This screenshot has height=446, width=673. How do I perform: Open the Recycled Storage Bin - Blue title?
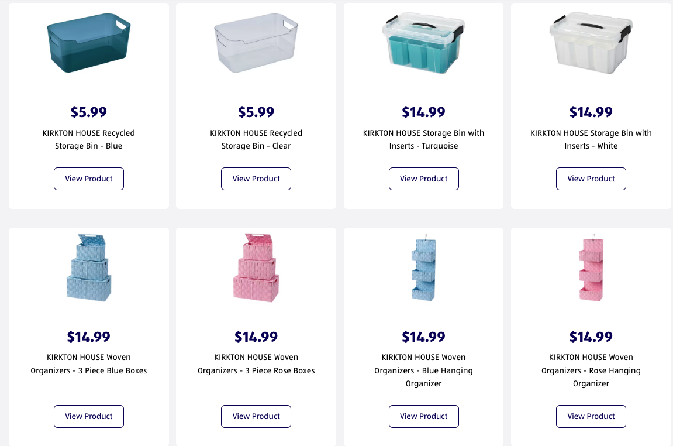89,140
